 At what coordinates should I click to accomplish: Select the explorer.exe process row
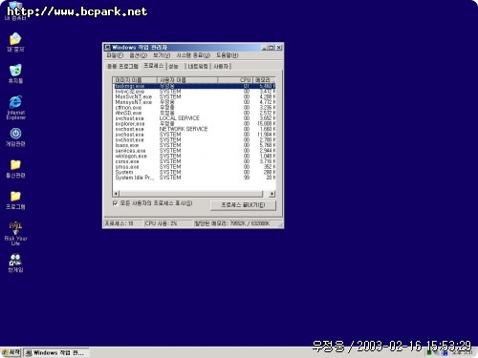point(194,124)
